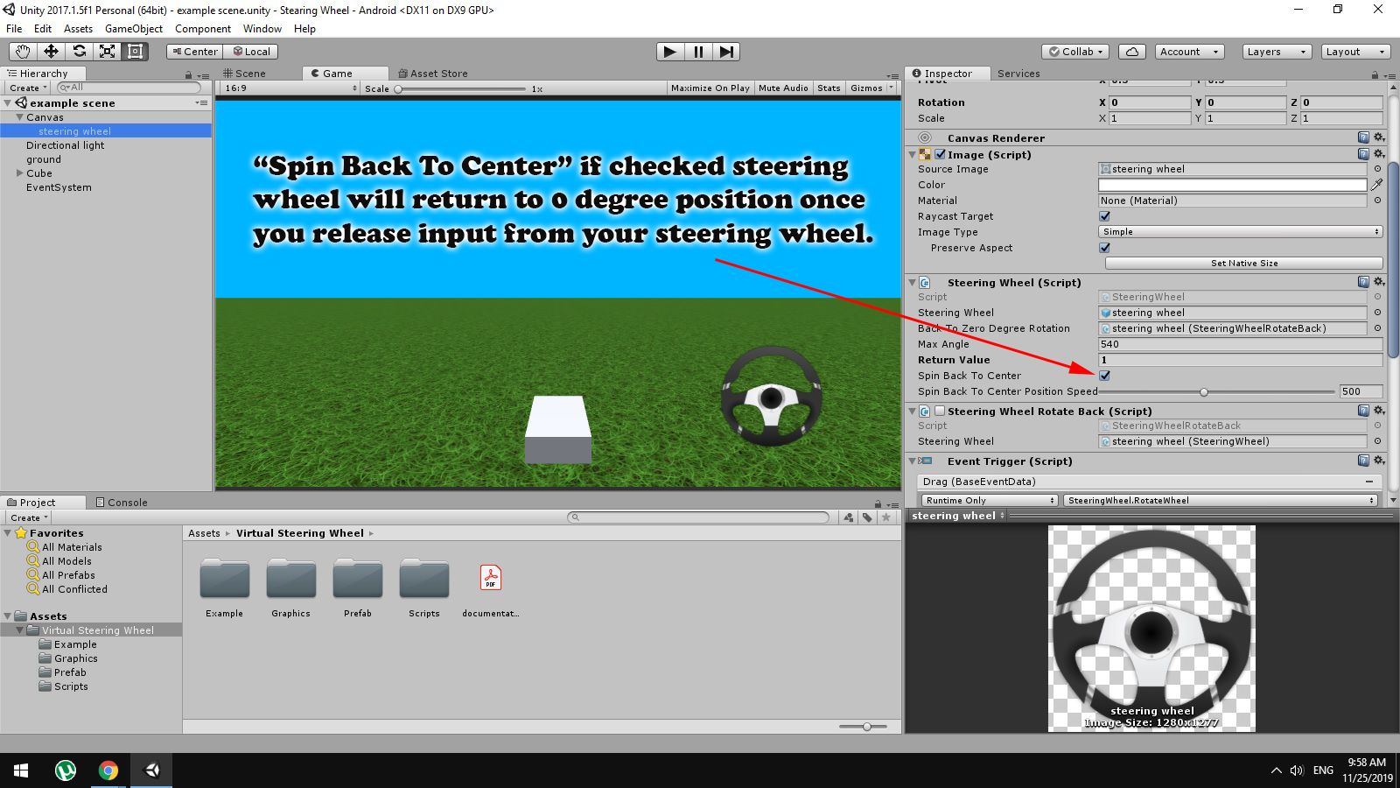Select Directional light in Hierarchy
1400x788 pixels.
pyautogui.click(x=66, y=145)
